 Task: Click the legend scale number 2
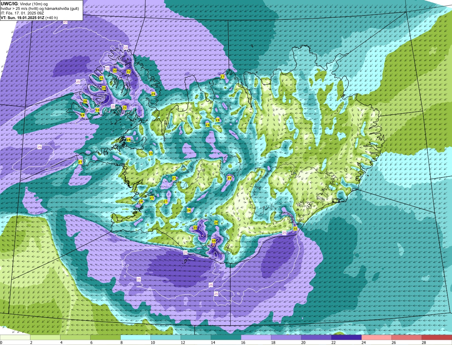[31, 343]
